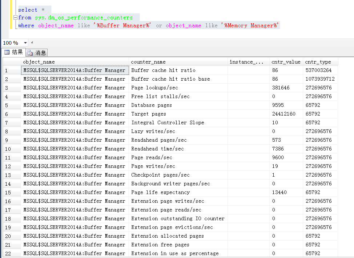
Task: Click 'sys.dm_os_performance_counters' in the query
Action: point(84,17)
